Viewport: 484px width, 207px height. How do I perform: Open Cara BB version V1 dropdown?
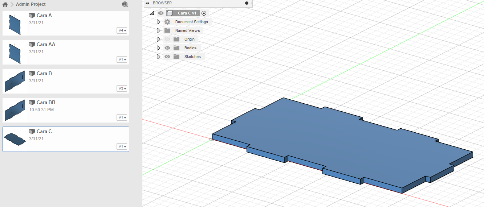pyautogui.click(x=122, y=117)
